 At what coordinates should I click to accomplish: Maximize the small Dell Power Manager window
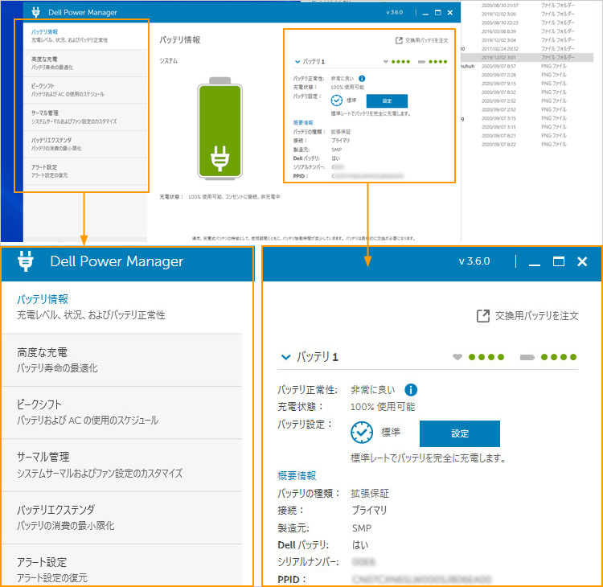click(x=437, y=12)
